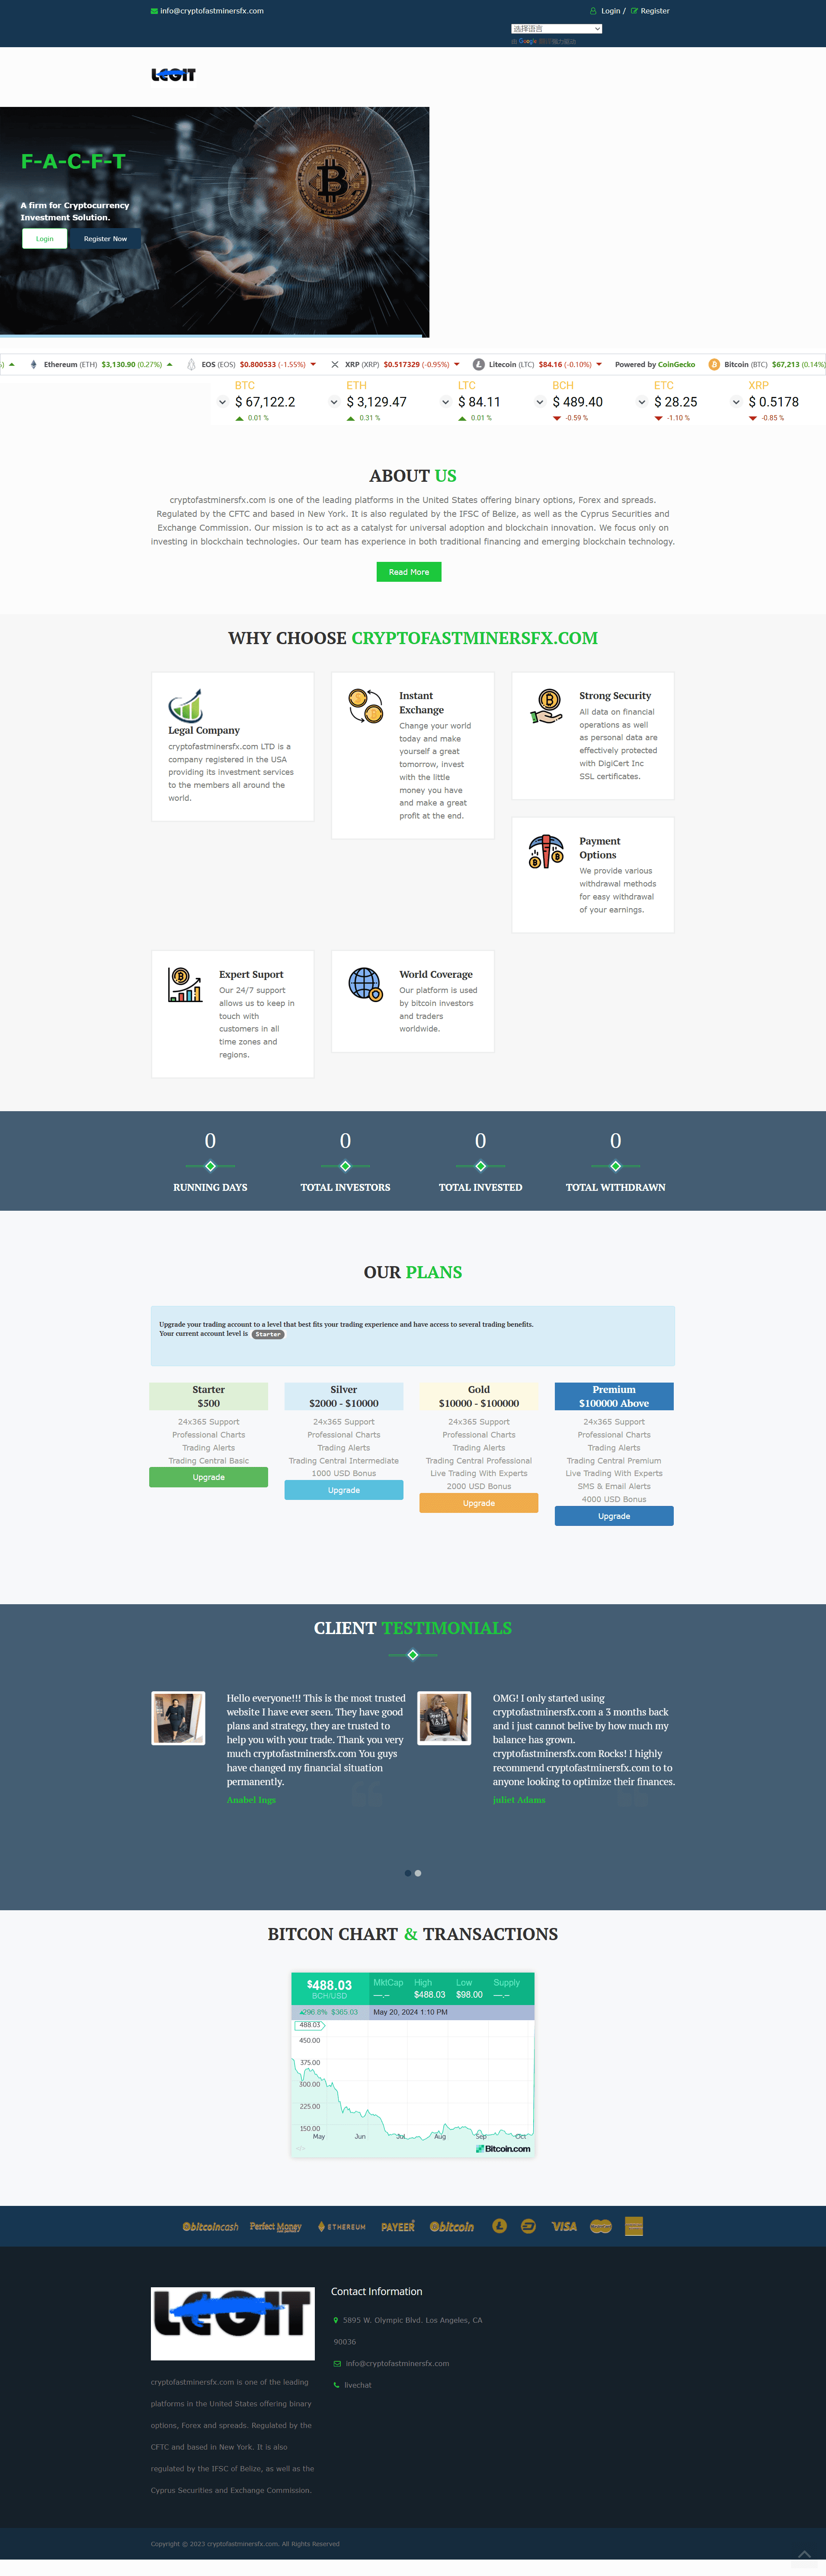
Task: Click Upgrade under the Silver plan
Action: (343, 1490)
